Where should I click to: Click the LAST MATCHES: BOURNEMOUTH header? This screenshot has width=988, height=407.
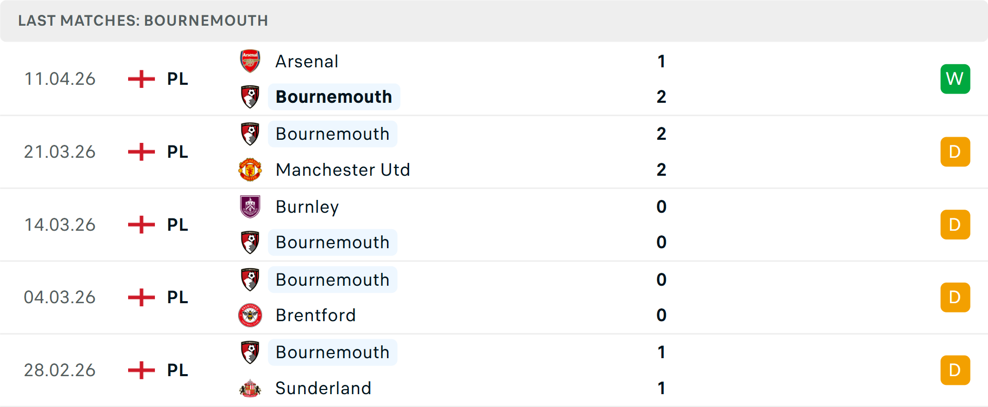click(x=143, y=21)
